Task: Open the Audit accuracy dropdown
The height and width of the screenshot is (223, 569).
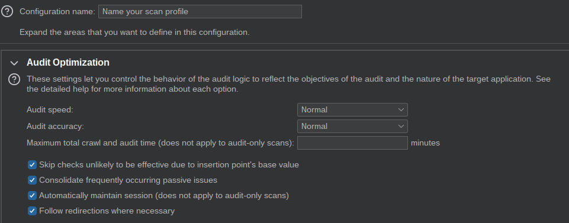Action: [x=352, y=126]
